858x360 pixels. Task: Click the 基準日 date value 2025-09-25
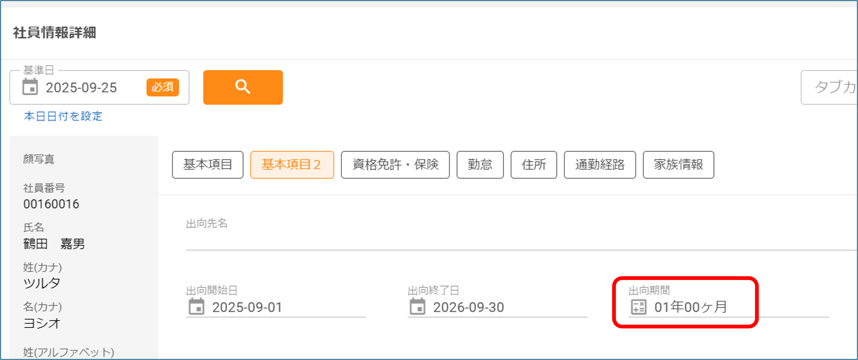82,88
